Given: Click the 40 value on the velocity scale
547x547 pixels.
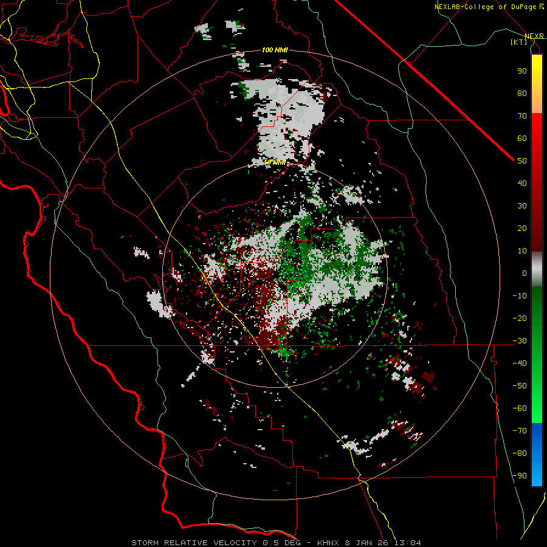Looking at the screenshot, I should coord(522,184).
